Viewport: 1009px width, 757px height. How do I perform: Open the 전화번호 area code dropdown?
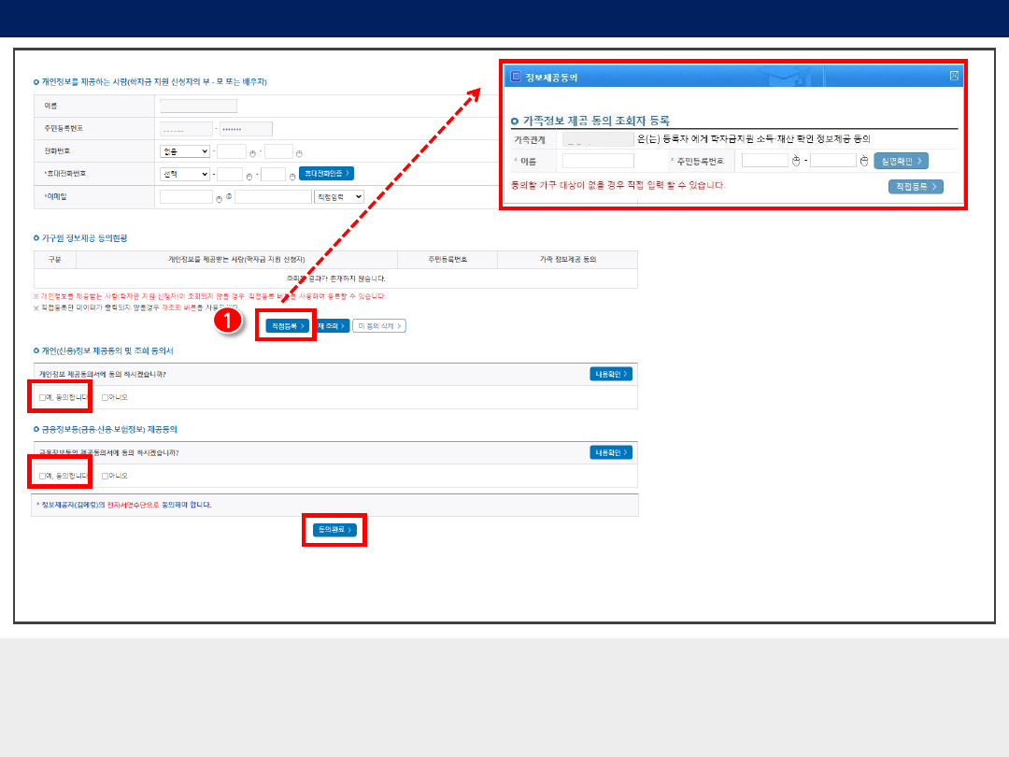click(185, 151)
